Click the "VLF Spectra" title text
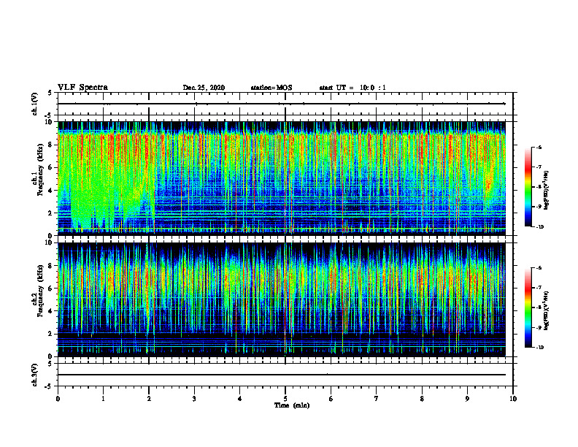Screen dimensions: 578x447 [82, 88]
